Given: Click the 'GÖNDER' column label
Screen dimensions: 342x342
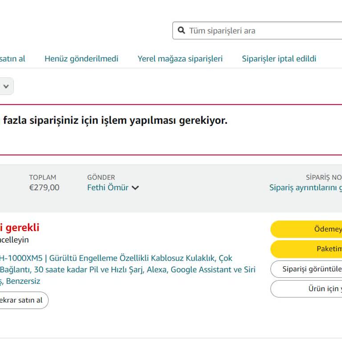Looking at the screenshot, I should click(101, 177).
